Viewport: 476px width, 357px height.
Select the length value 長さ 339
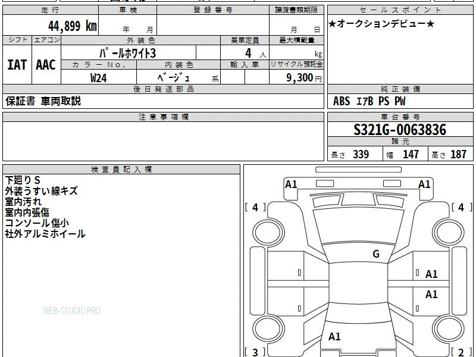(x=350, y=154)
